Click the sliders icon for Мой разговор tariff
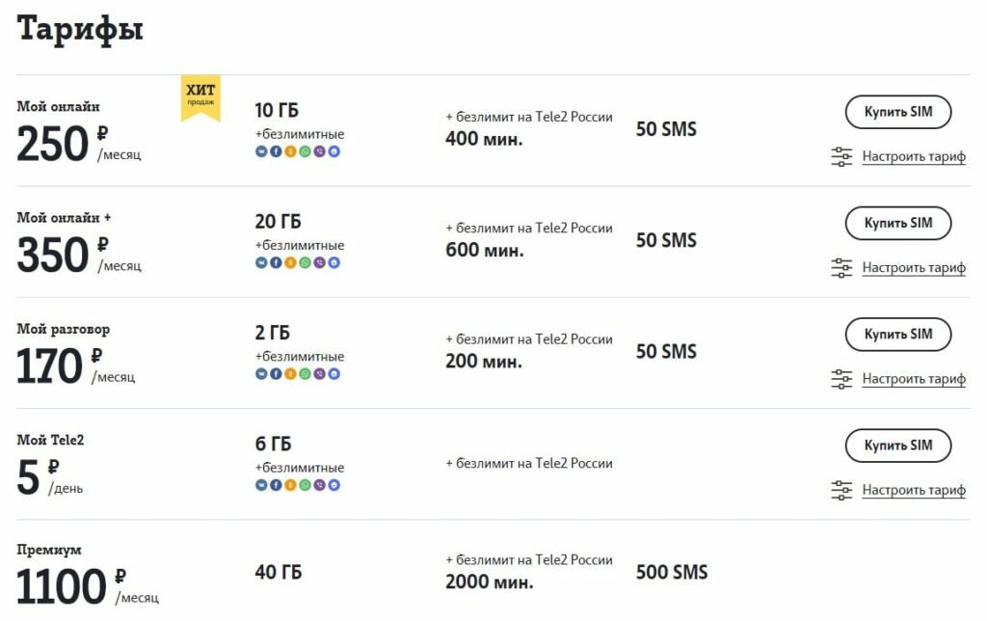This screenshot has width=987, height=621. click(x=841, y=379)
